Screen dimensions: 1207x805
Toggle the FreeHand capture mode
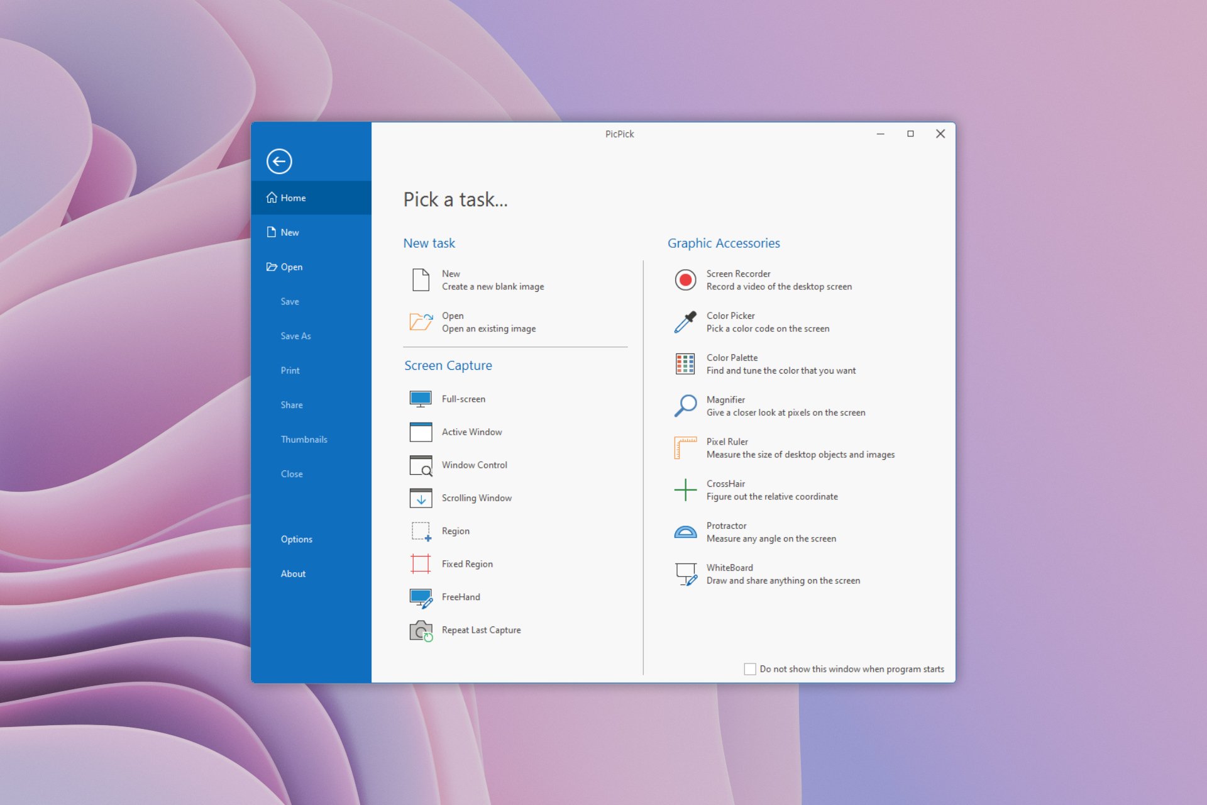click(x=460, y=596)
